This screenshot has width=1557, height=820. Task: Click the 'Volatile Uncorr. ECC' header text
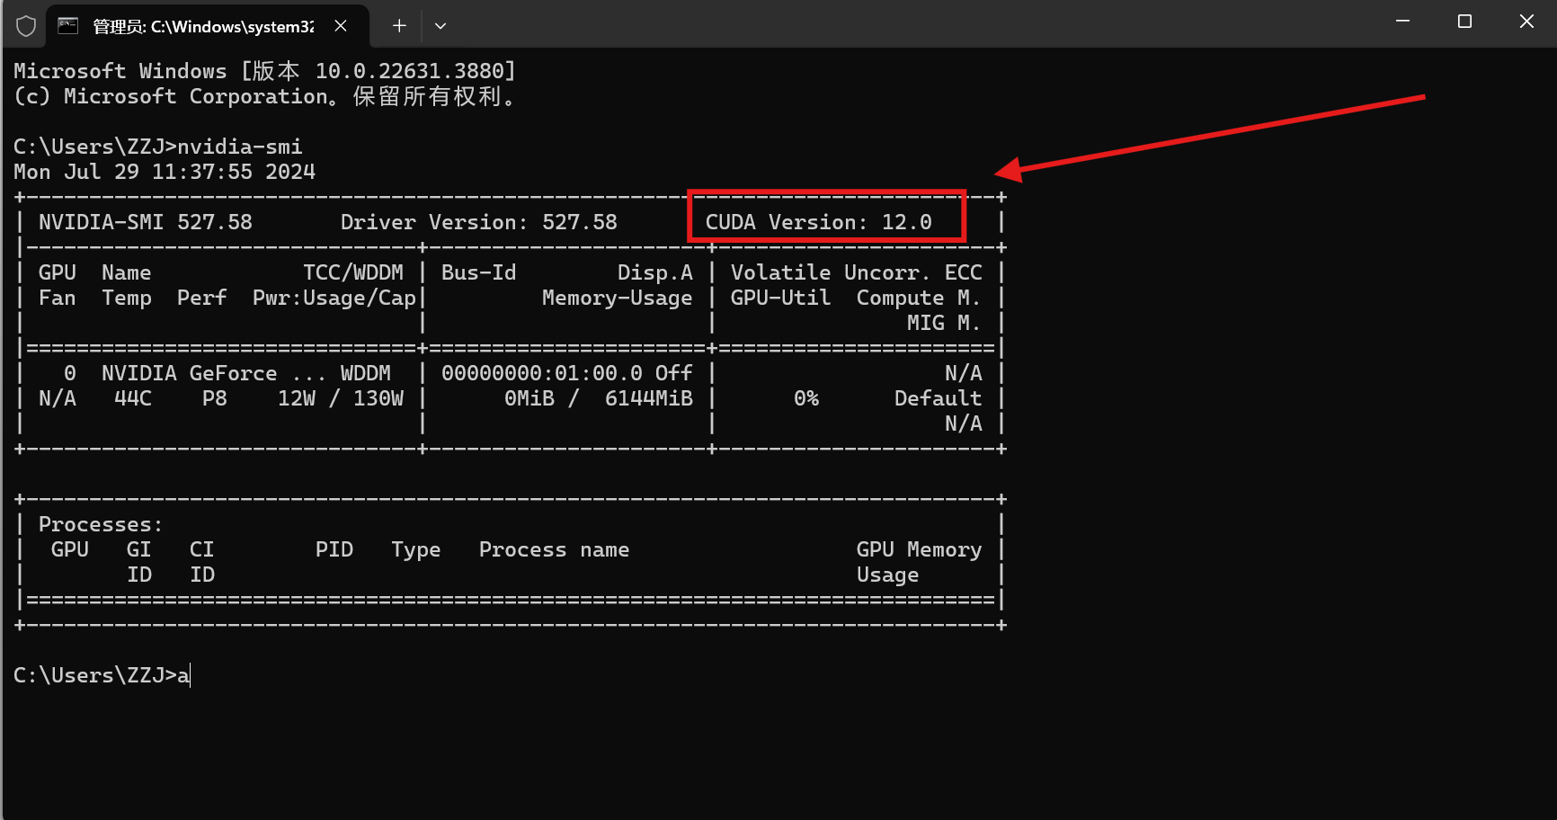pyautogui.click(x=856, y=272)
